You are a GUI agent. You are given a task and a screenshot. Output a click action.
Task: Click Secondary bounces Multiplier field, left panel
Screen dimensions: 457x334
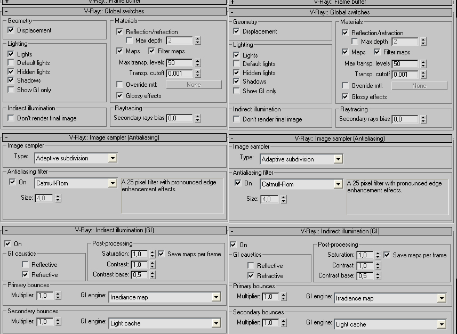(x=45, y=322)
